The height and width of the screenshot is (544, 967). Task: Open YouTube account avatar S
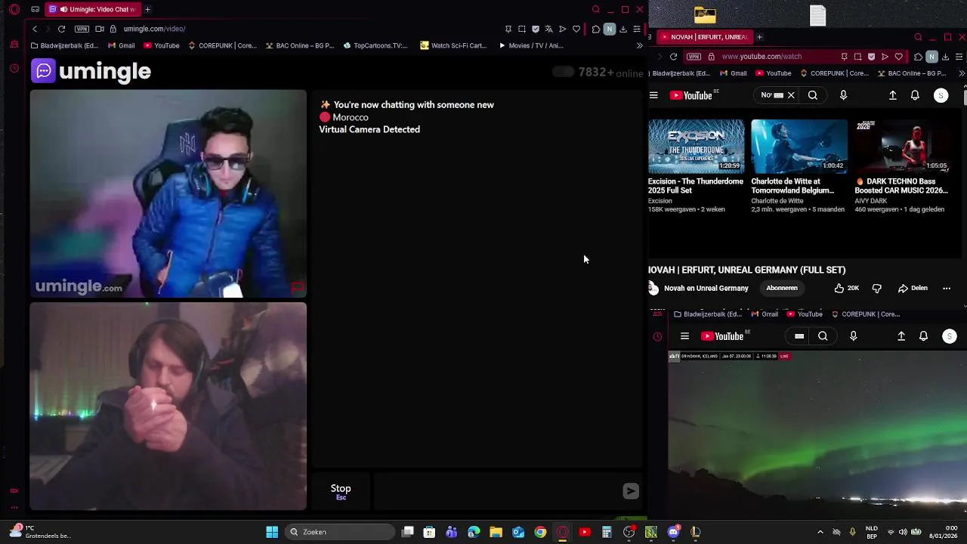941,95
